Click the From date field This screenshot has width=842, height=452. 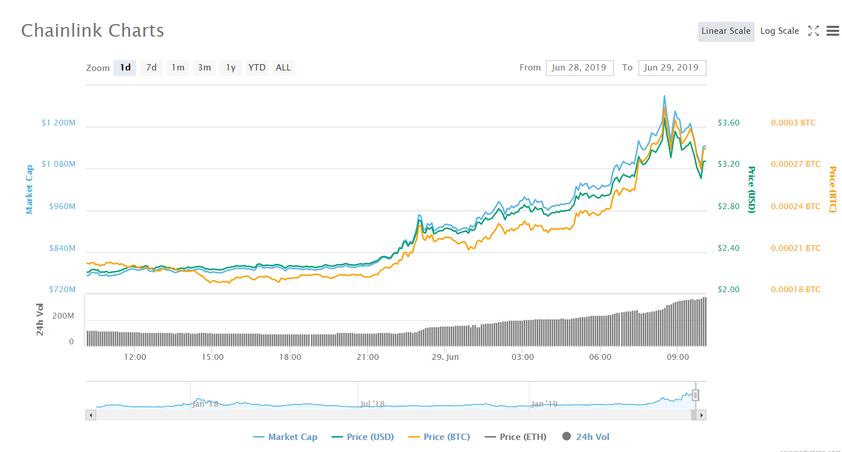(580, 68)
